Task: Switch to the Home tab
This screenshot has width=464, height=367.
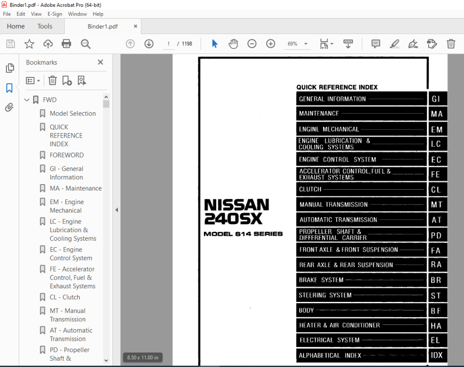Action: point(16,26)
